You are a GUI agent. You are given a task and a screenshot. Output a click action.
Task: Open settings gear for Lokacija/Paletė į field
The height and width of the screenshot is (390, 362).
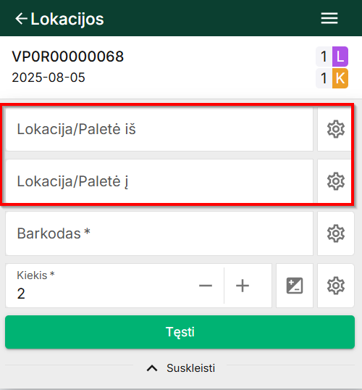[336, 181]
